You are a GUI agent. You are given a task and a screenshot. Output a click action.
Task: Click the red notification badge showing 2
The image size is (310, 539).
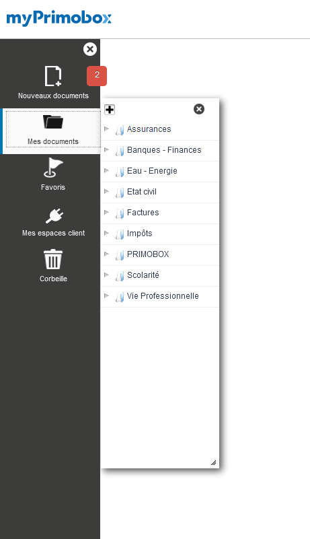(97, 75)
